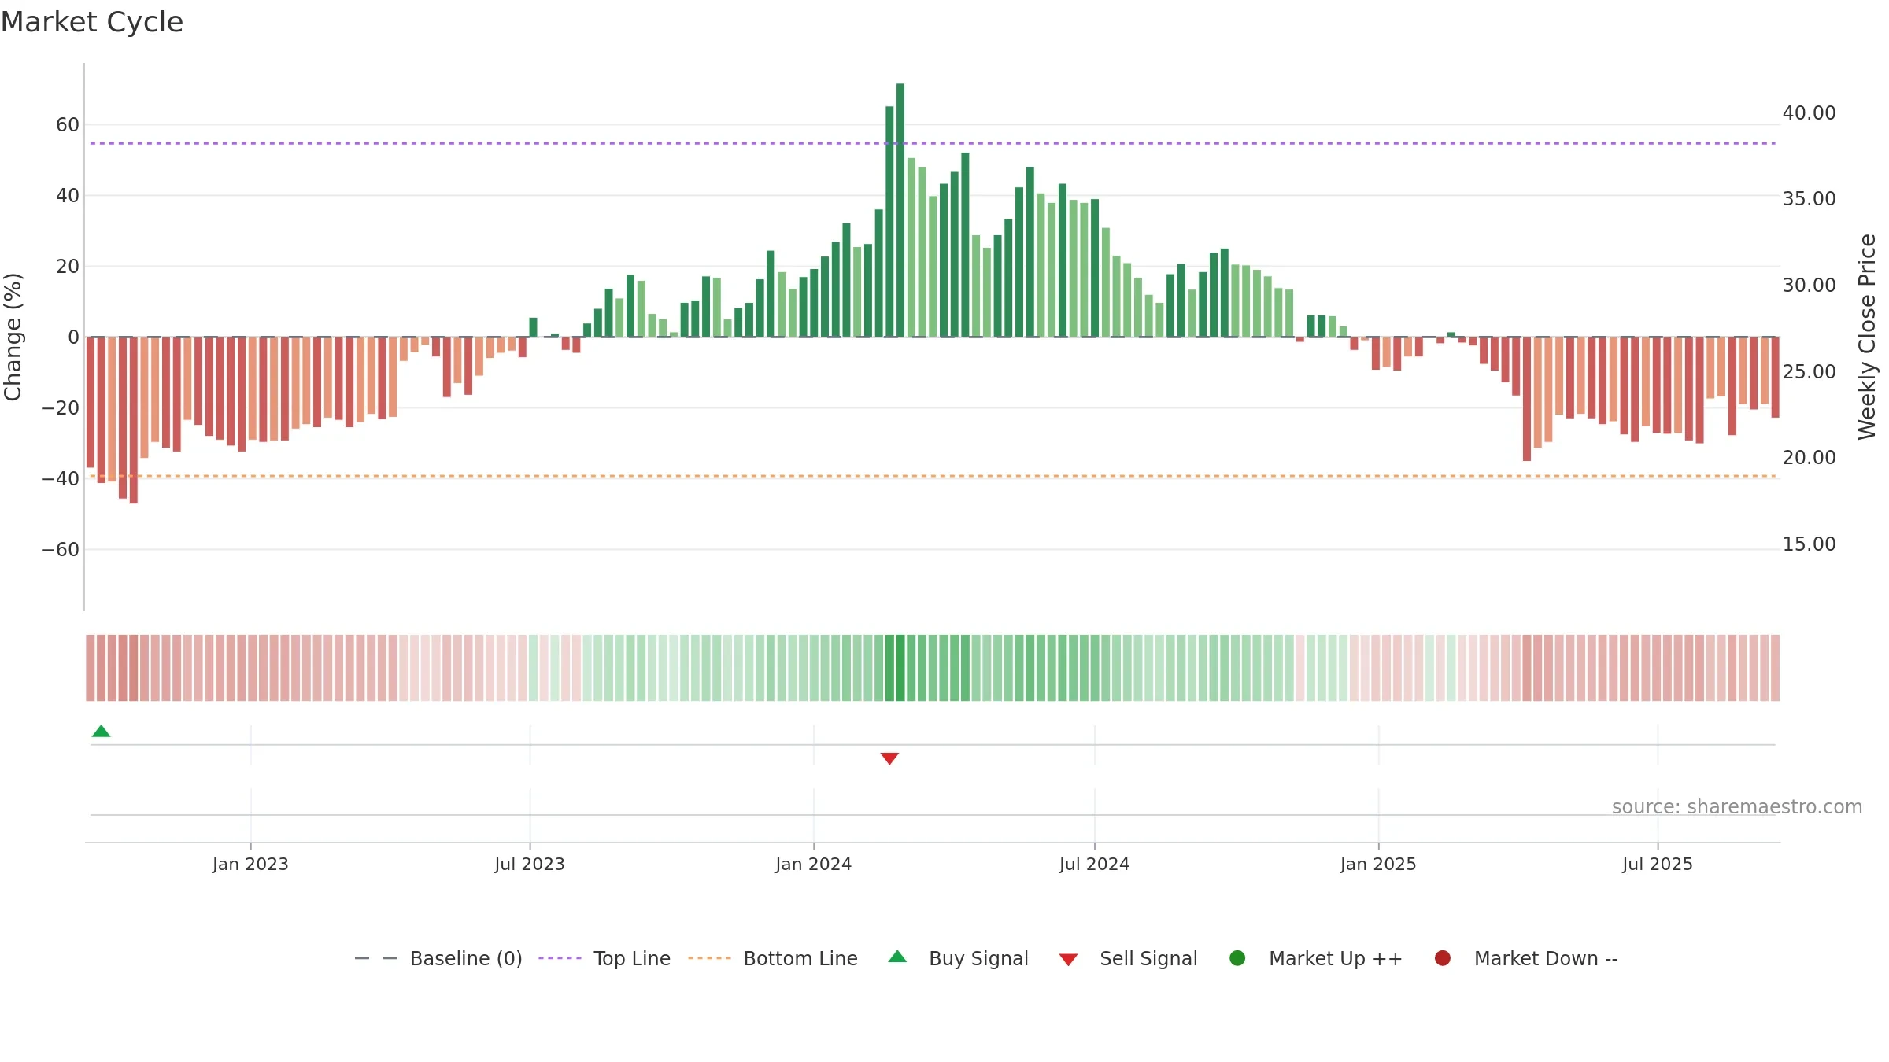
Task: Click the Jul 2024 axis label
Action: click(x=1094, y=864)
